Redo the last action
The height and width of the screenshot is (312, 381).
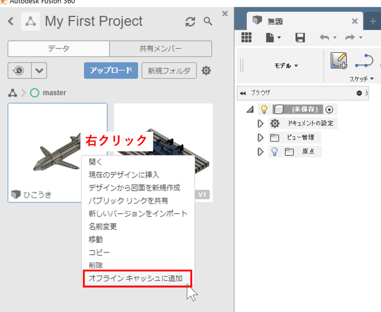pos(350,38)
